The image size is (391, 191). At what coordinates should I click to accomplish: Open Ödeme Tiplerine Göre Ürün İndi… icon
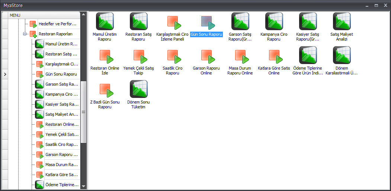pos(308,55)
